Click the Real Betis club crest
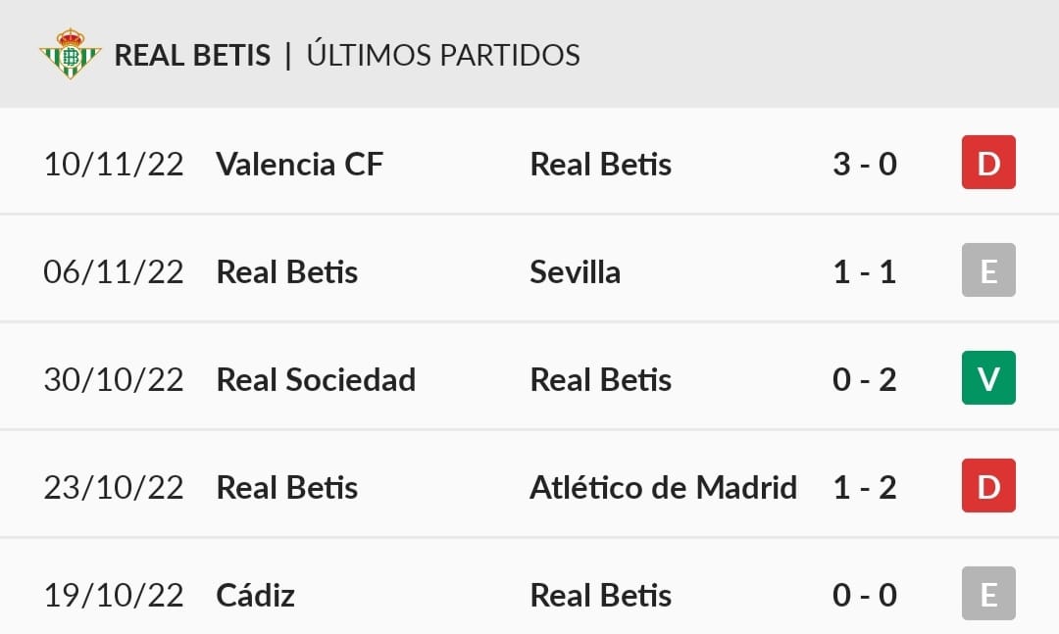The image size is (1059, 634). tap(71, 54)
